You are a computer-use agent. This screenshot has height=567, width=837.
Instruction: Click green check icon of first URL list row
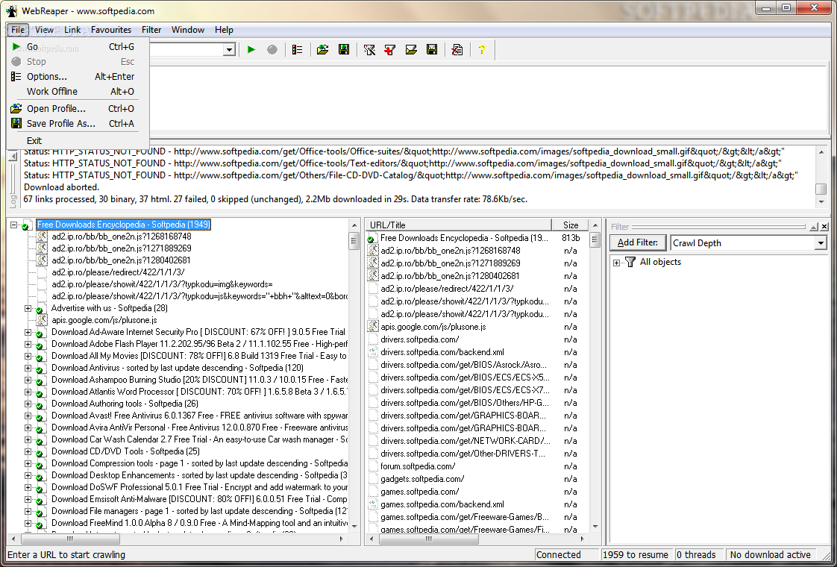click(372, 238)
